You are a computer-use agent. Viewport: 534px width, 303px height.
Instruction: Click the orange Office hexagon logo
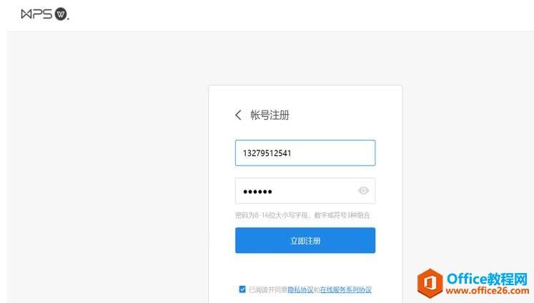tap(430, 283)
